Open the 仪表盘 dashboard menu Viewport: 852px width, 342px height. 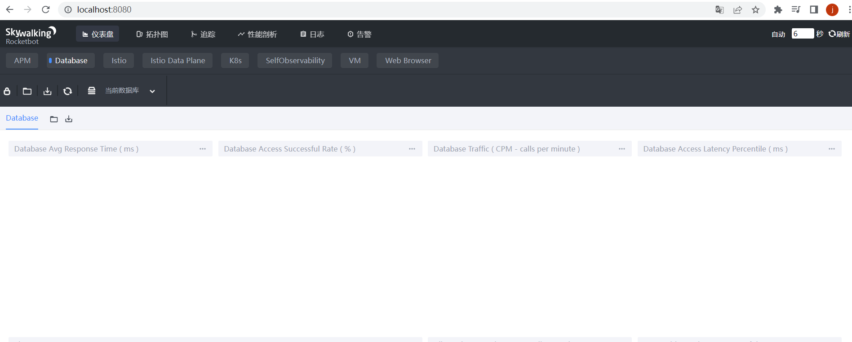click(x=98, y=34)
